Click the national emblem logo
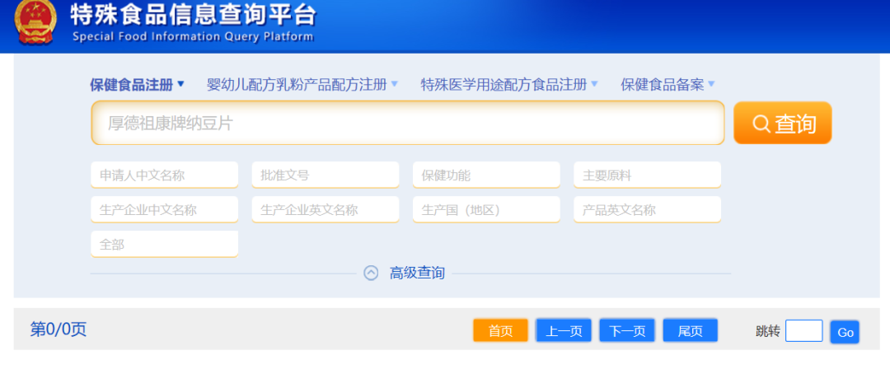Image resolution: width=890 pixels, height=388 pixels. [36, 23]
